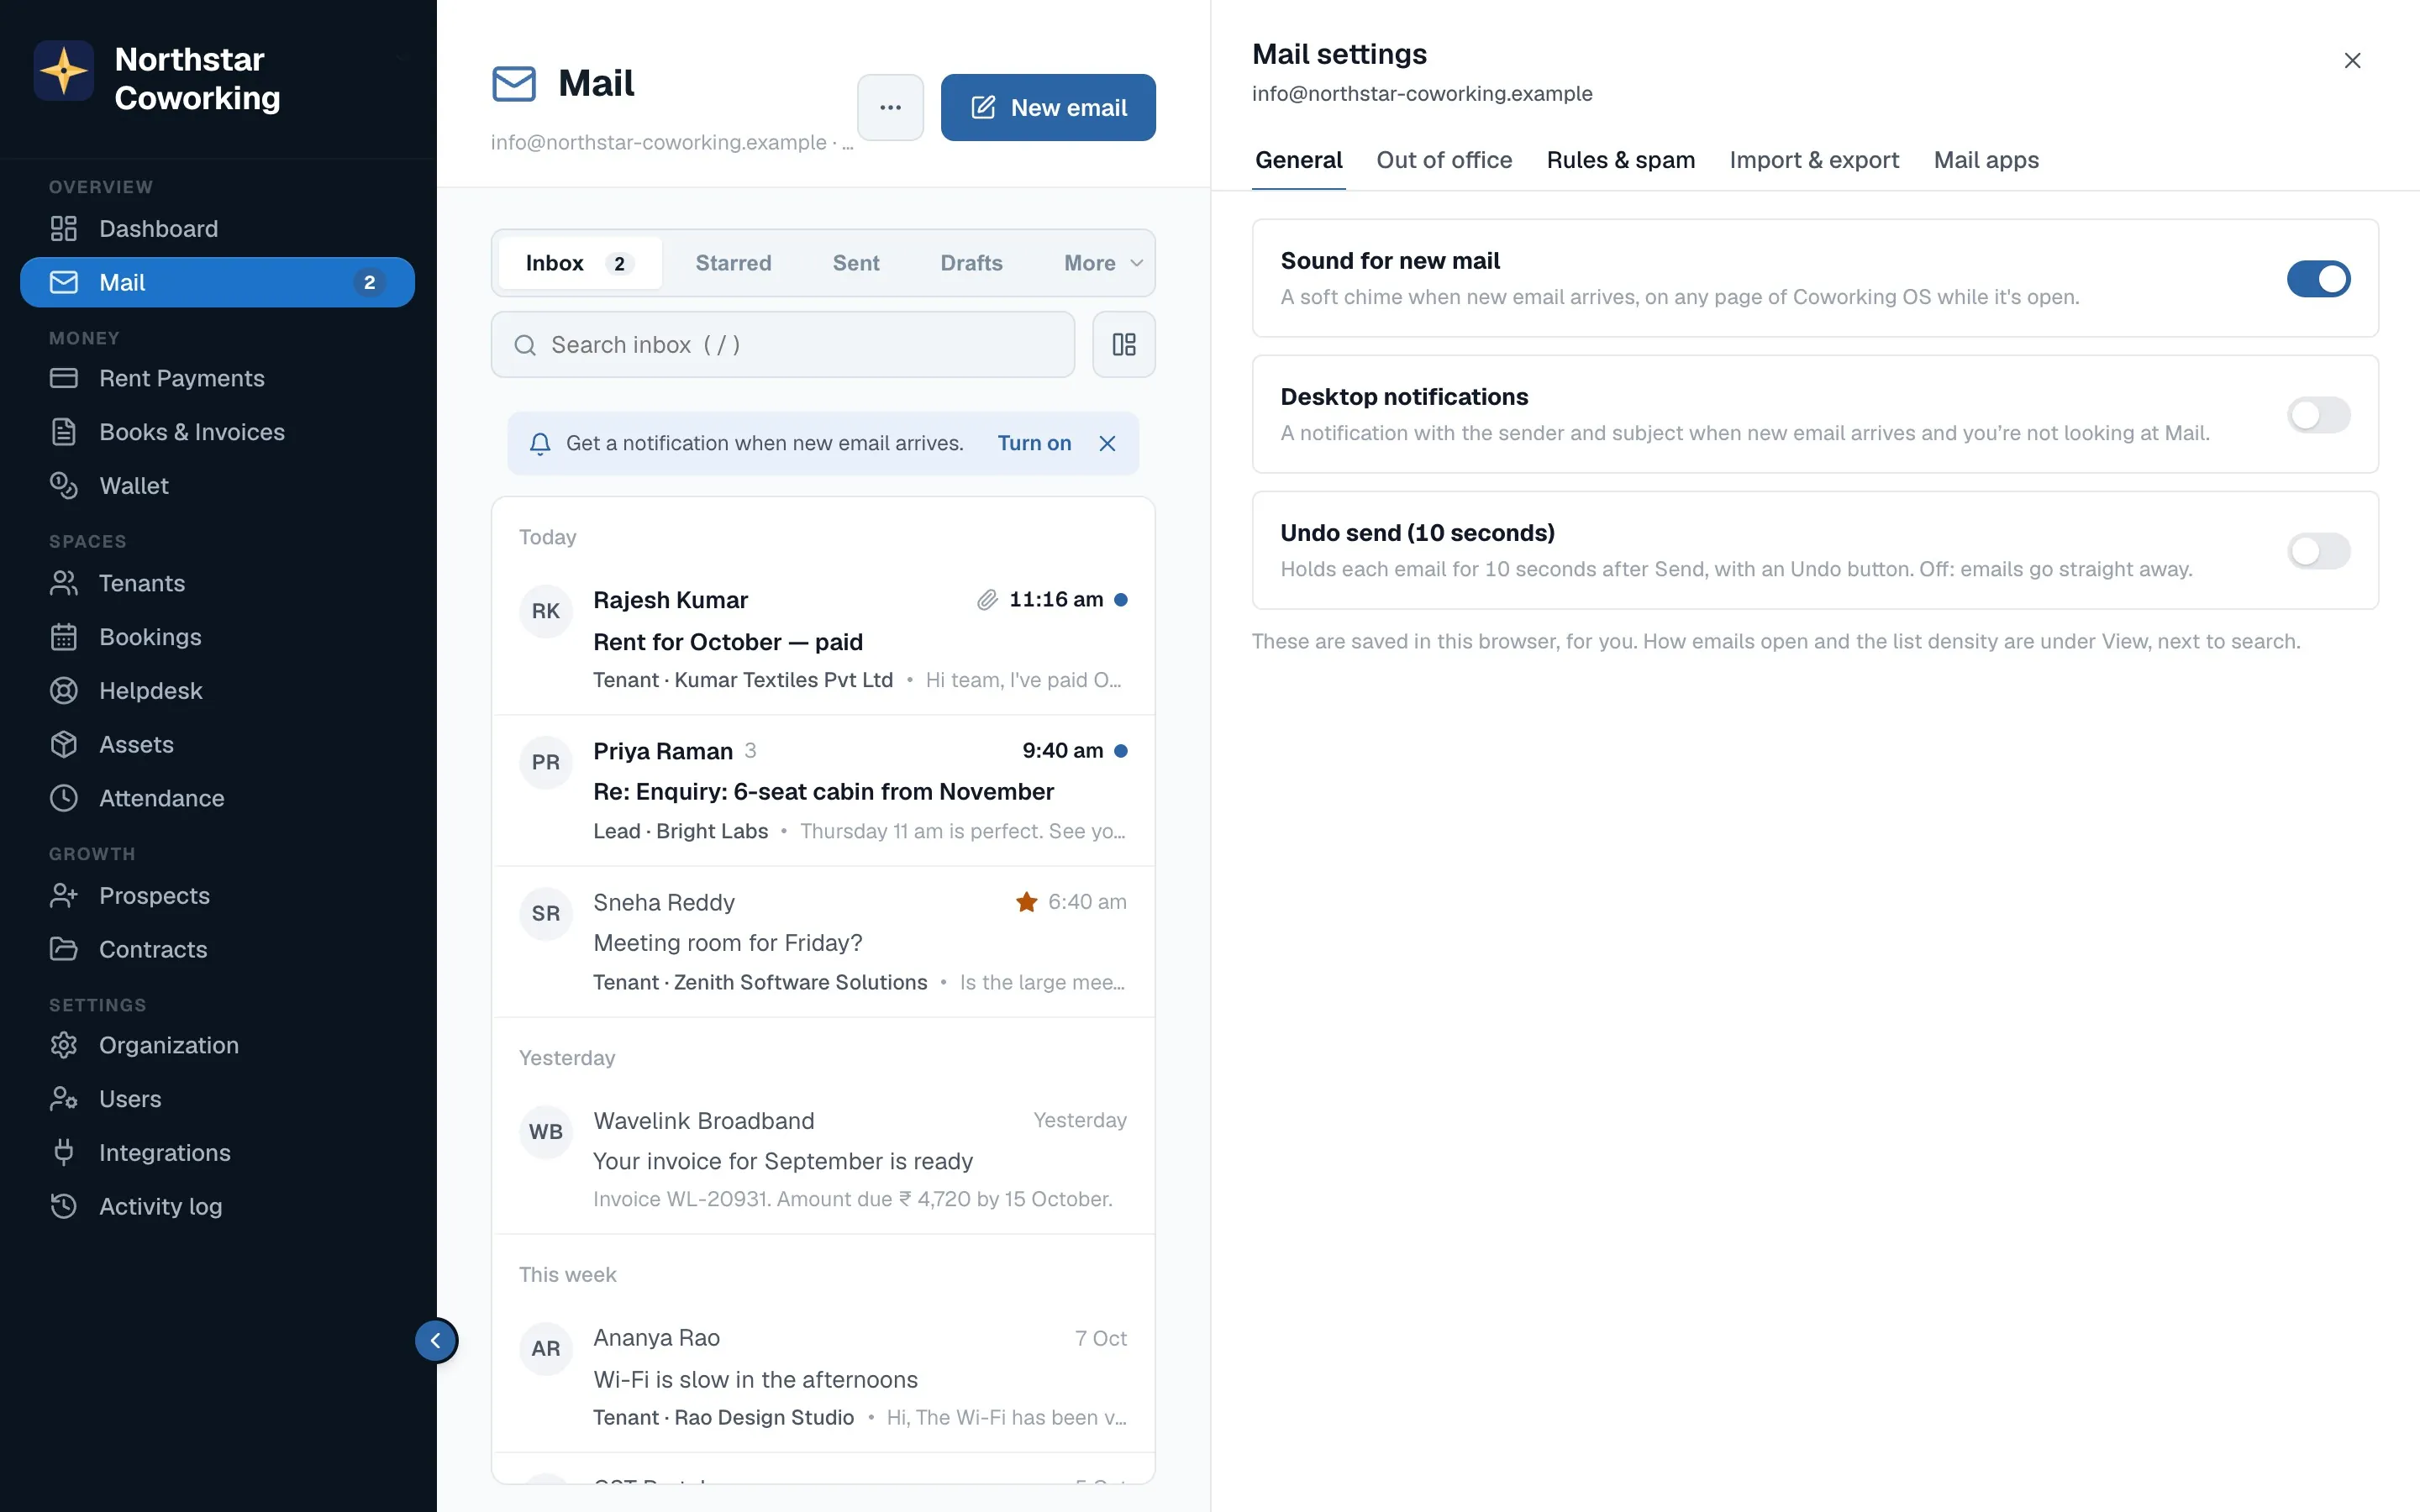Viewport: 2420px width, 1512px height.
Task: Open Wavelink Broadband invoice email
Action: (x=823, y=1160)
